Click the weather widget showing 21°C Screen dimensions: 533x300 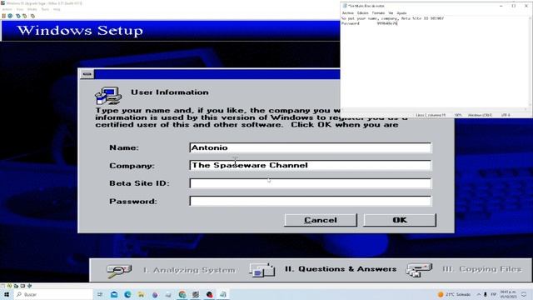pos(454,294)
